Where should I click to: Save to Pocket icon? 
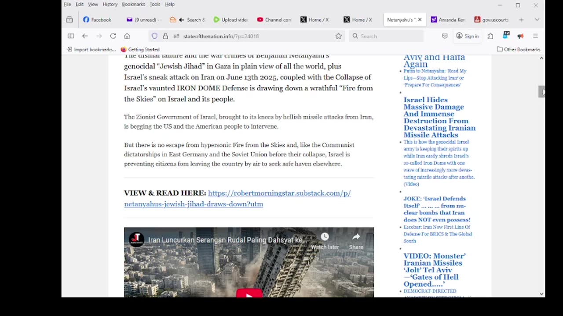(445, 36)
